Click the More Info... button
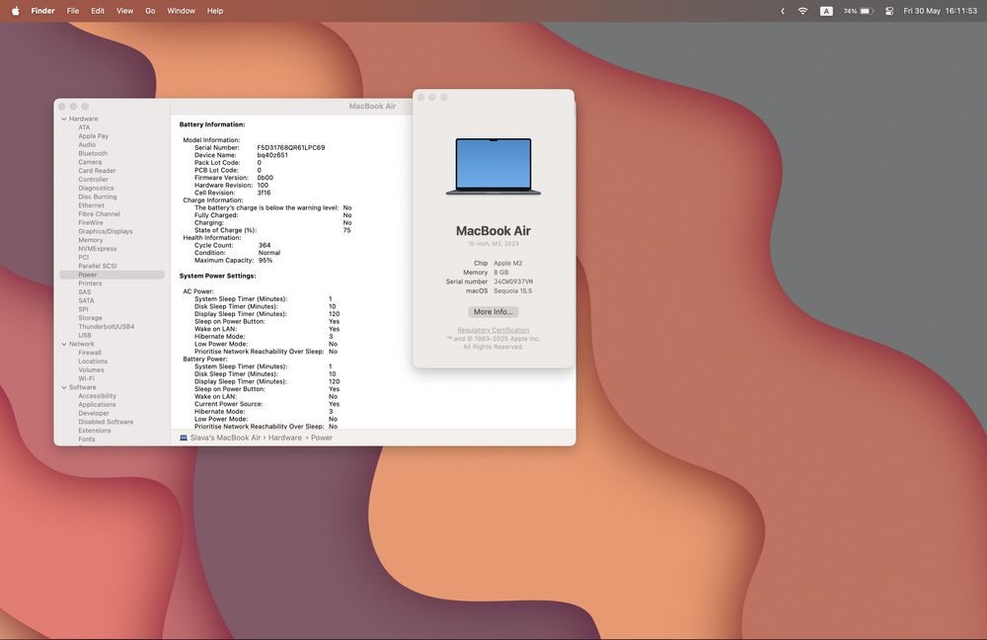Viewport: 987px width, 640px height. (493, 312)
